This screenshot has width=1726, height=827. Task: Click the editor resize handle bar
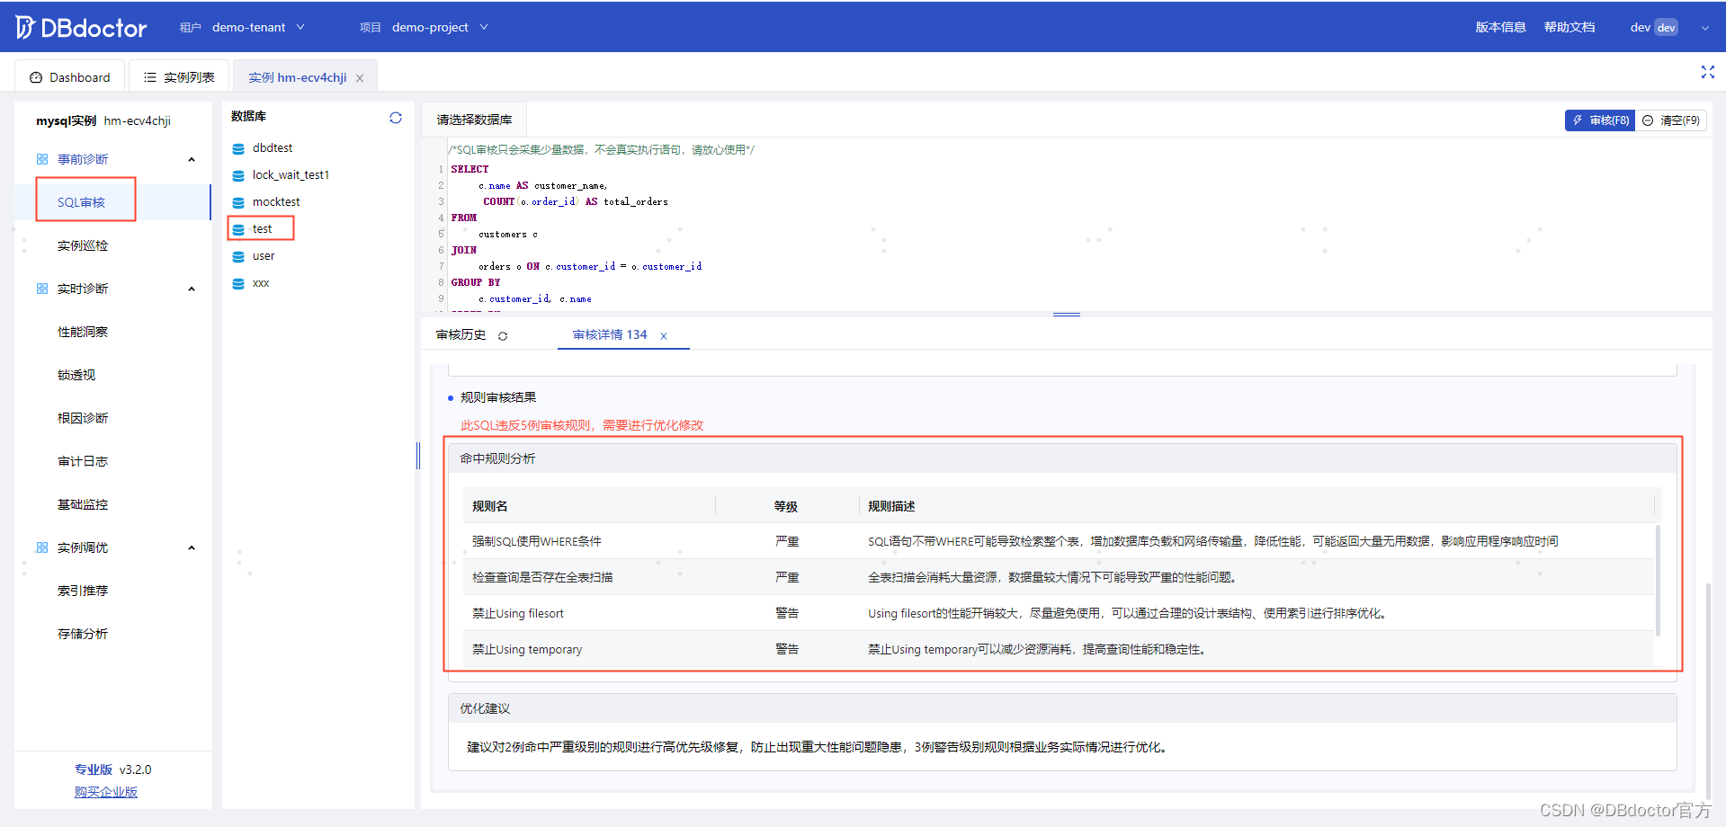1067,315
